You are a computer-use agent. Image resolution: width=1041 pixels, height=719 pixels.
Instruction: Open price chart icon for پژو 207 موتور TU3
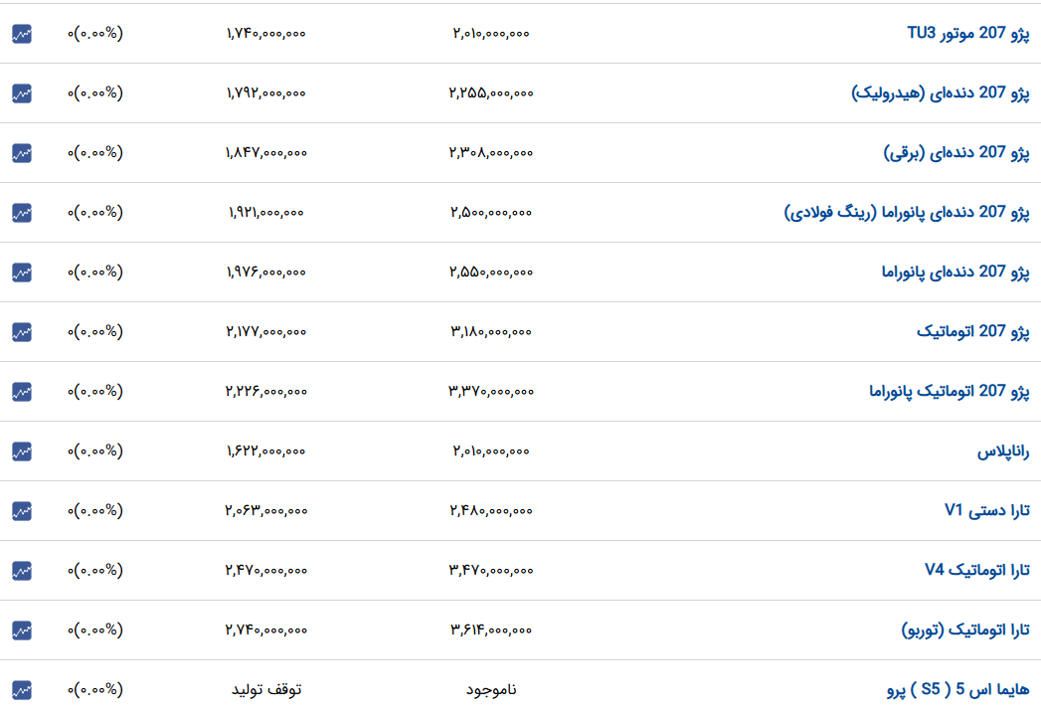(22, 34)
